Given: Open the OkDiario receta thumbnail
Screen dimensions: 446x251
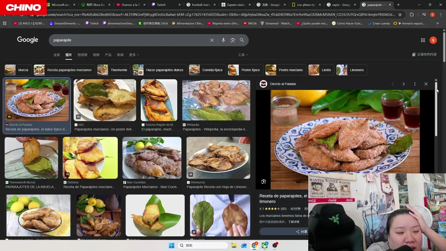Looking at the screenshot, I should 90,158.
